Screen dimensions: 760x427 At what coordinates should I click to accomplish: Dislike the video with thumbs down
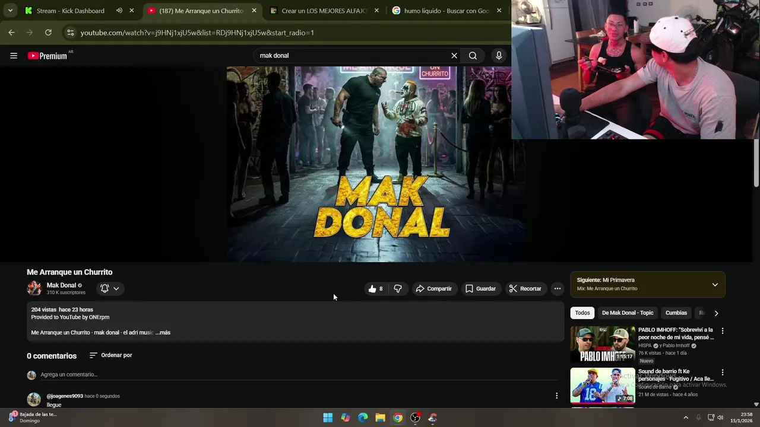pyautogui.click(x=398, y=289)
